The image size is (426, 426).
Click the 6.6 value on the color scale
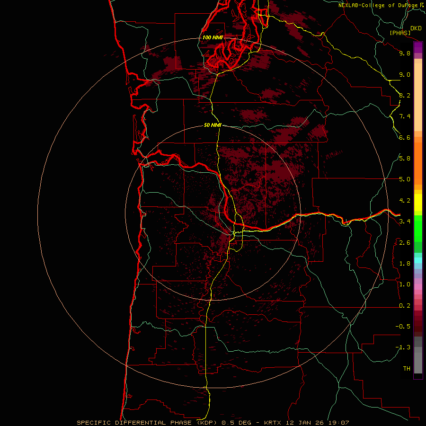click(x=405, y=137)
